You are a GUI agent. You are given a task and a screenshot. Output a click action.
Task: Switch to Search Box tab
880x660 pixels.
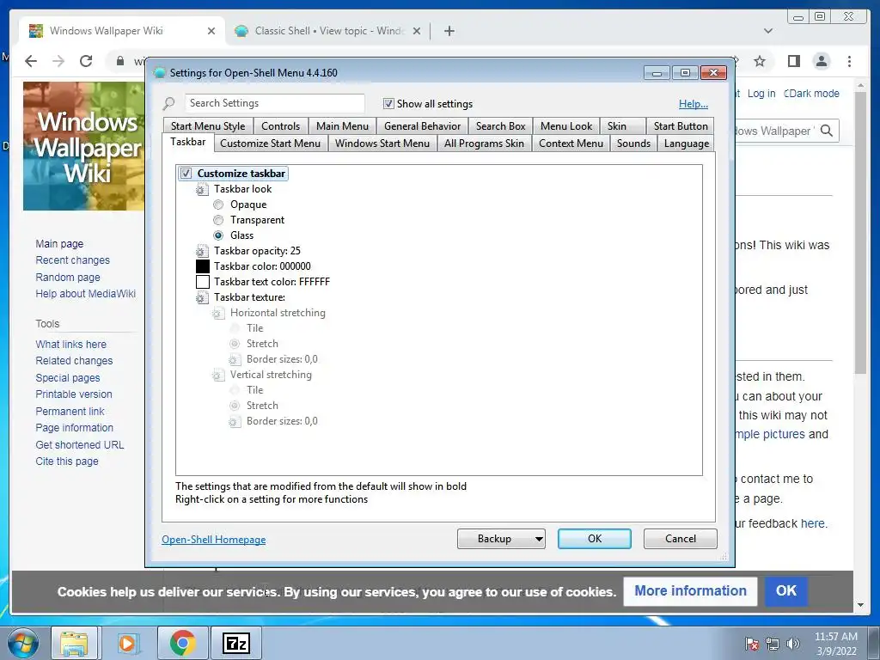(501, 126)
